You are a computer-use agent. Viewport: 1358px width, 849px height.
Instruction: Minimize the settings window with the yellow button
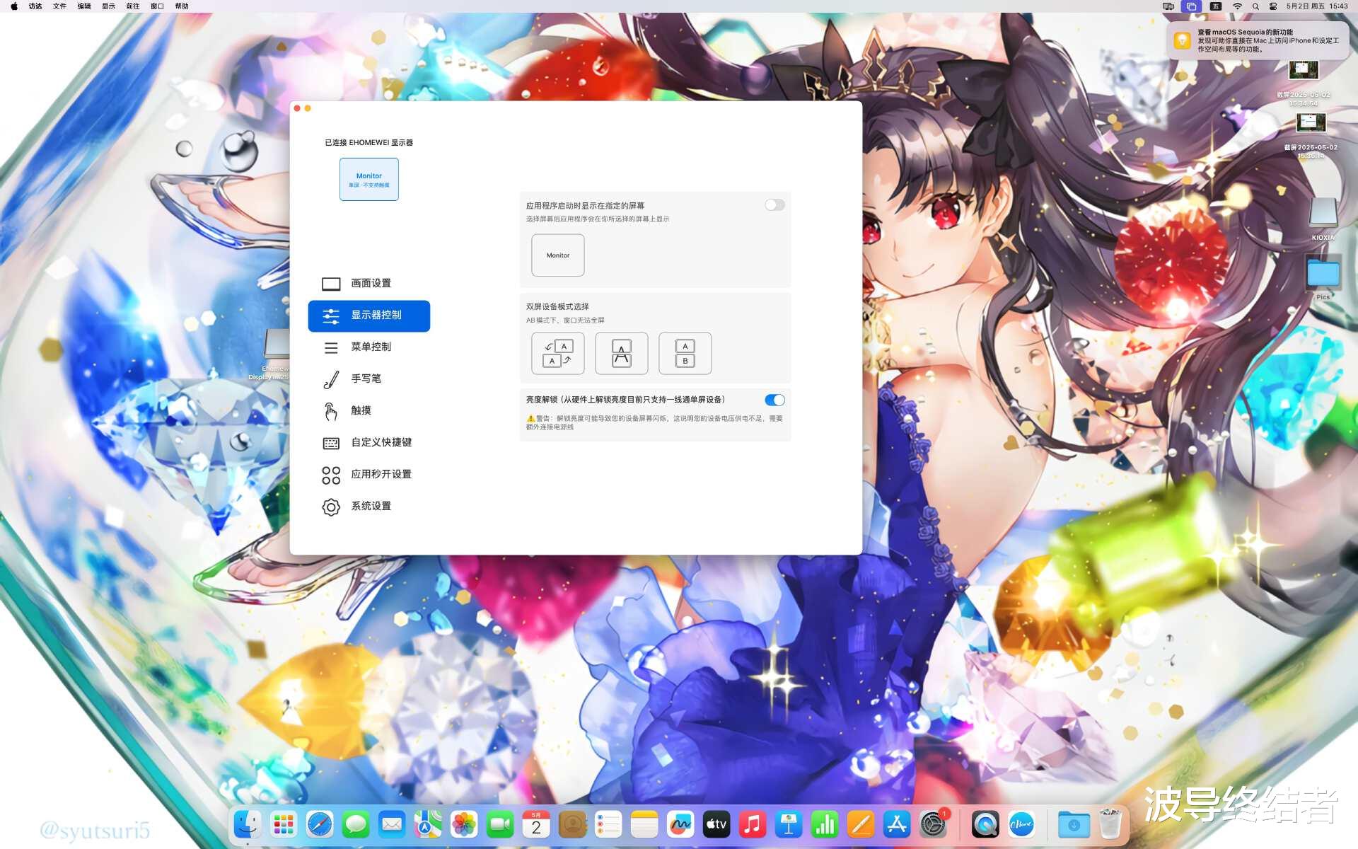308,108
